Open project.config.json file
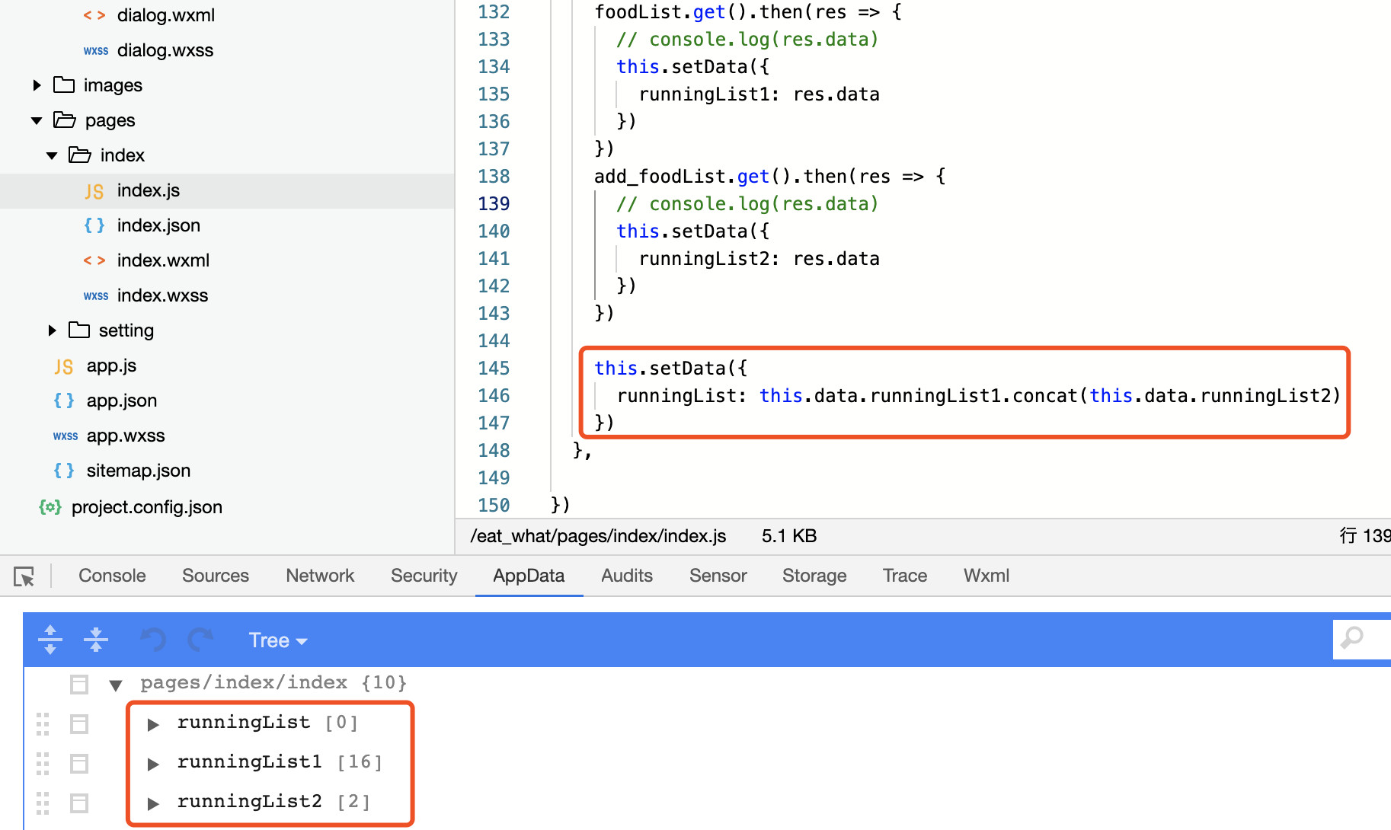This screenshot has width=1391, height=830. pyautogui.click(x=146, y=507)
